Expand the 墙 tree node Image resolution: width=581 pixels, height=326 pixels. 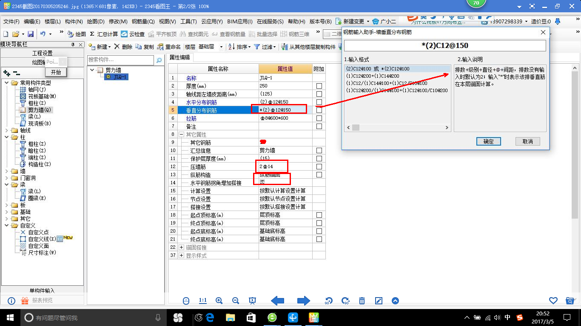click(6, 171)
